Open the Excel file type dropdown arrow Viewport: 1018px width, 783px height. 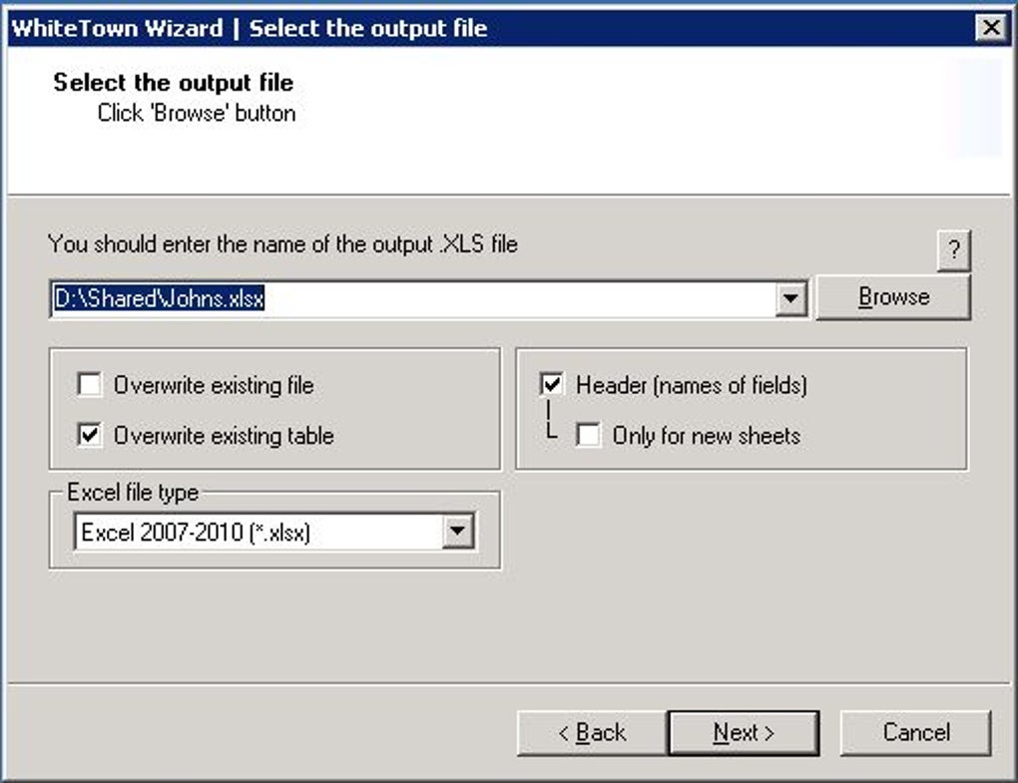pos(458,532)
